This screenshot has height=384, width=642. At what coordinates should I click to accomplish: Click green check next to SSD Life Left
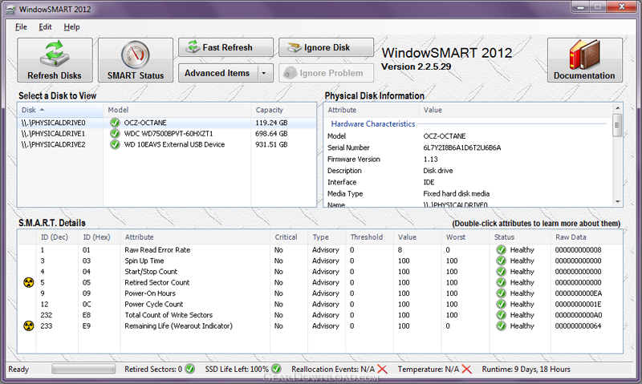click(276, 369)
